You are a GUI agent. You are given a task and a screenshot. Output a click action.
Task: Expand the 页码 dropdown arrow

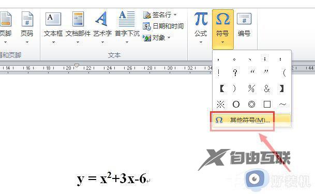pos(27,42)
